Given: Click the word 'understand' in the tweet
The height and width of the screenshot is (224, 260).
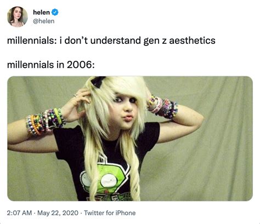Looking at the screenshot, I should 115,41.
